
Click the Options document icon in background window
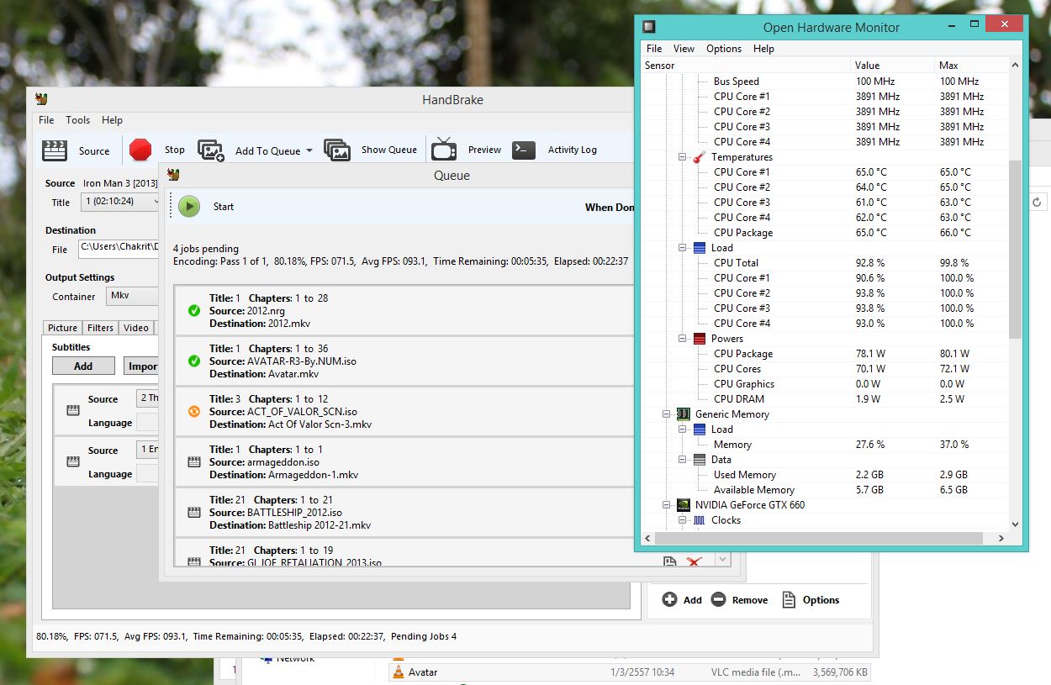coord(789,599)
